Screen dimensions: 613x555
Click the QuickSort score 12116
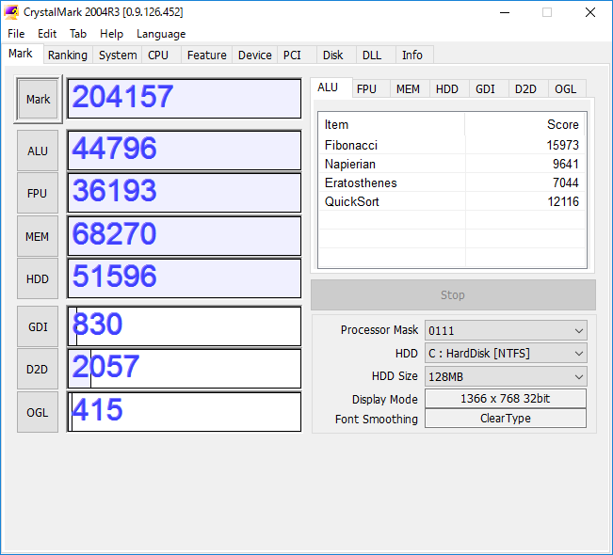563,201
